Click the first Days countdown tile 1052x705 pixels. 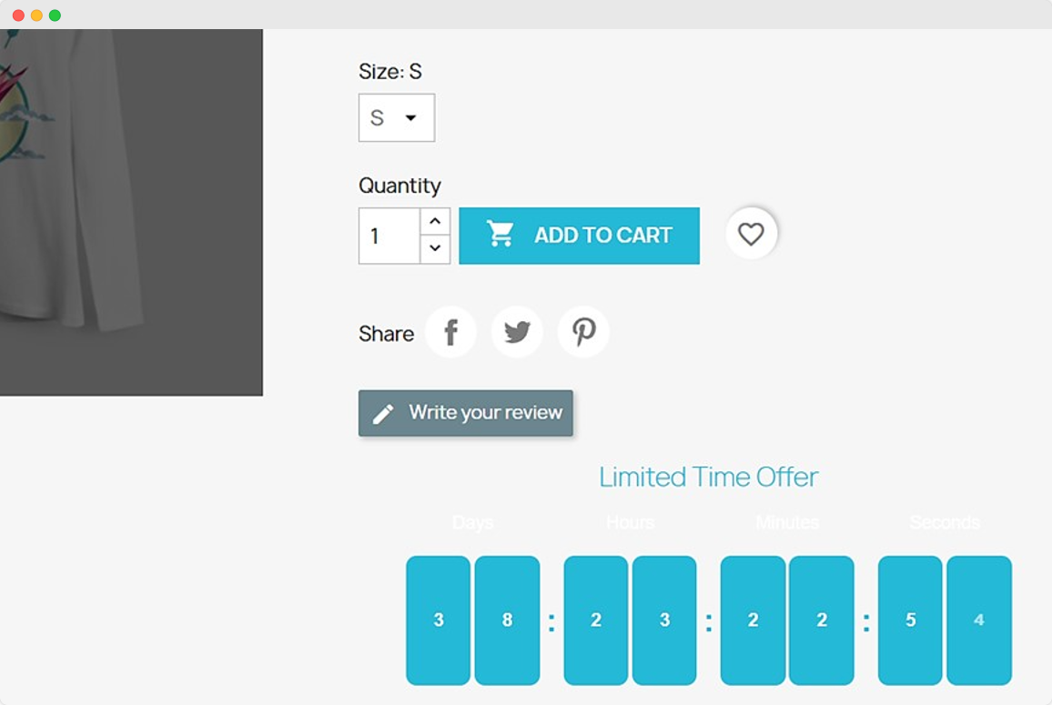[438, 620]
